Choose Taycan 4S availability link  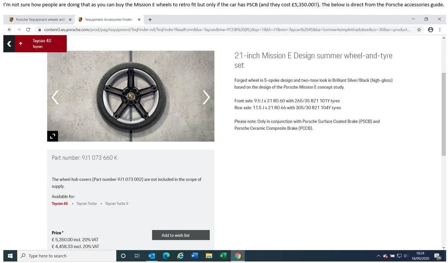[x=60, y=204]
